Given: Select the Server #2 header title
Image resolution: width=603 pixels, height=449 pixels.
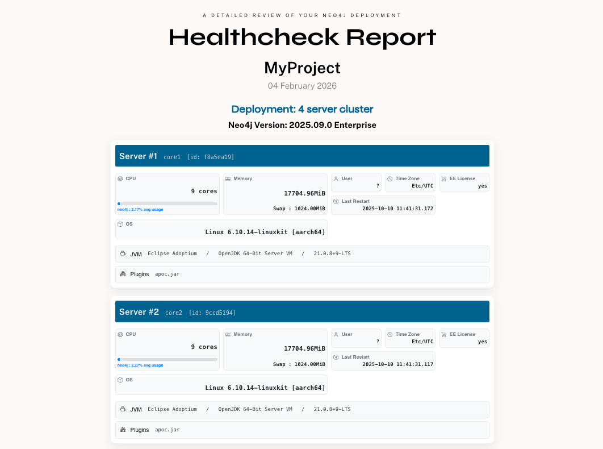Looking at the screenshot, I should [139, 312].
